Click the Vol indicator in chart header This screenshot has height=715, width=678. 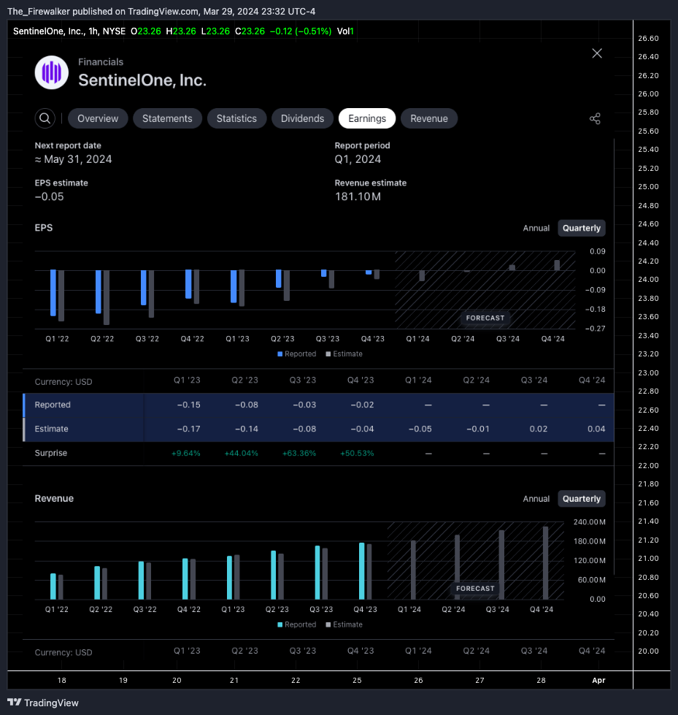345,31
